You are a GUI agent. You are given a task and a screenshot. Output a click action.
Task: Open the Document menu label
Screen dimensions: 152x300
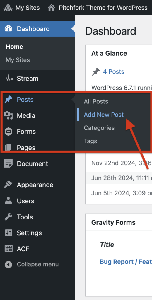coord(32,164)
